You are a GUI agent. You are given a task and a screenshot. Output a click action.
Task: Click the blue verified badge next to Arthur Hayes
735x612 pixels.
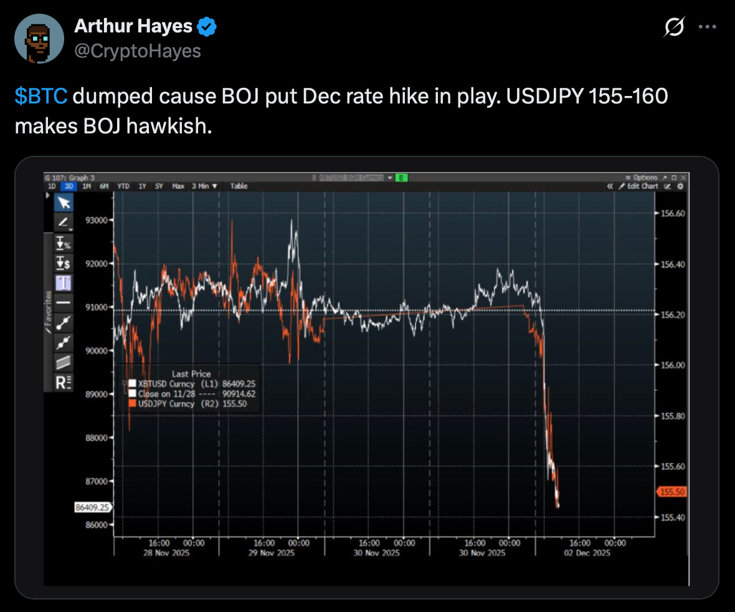coord(207,26)
